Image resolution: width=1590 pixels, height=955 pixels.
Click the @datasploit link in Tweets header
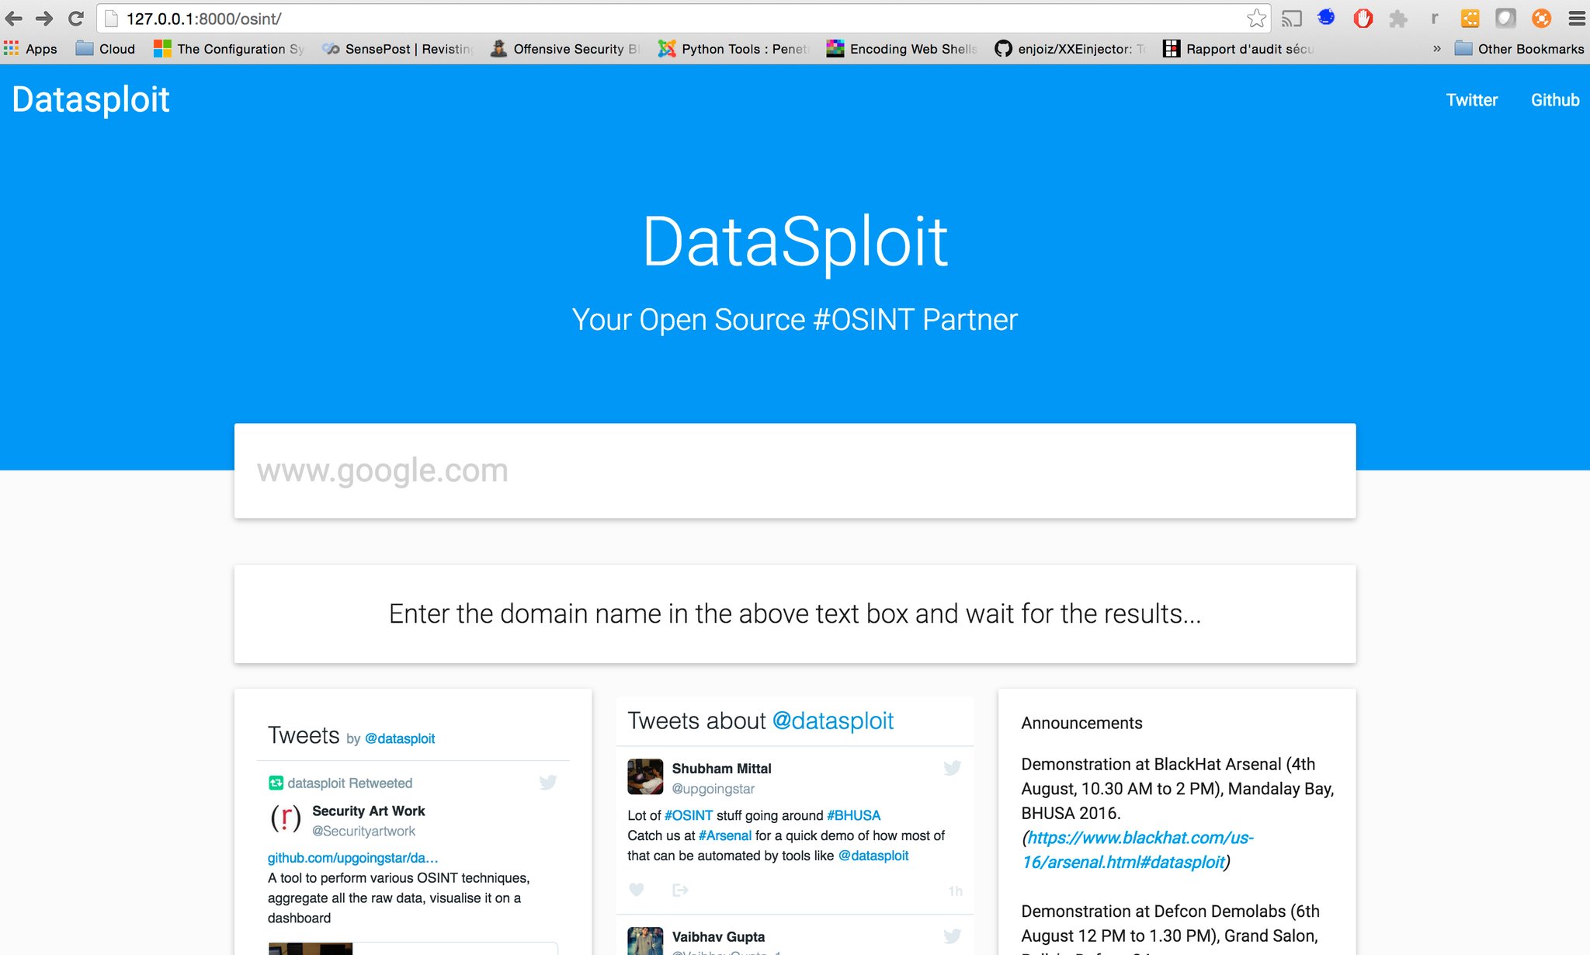[399, 738]
